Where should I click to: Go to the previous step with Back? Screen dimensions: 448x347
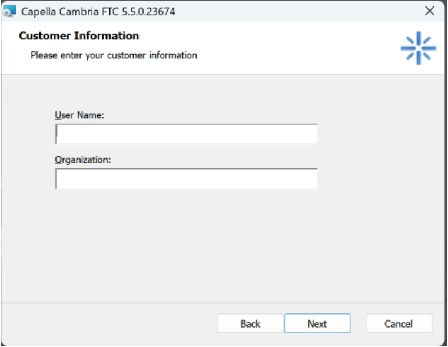[x=250, y=323]
